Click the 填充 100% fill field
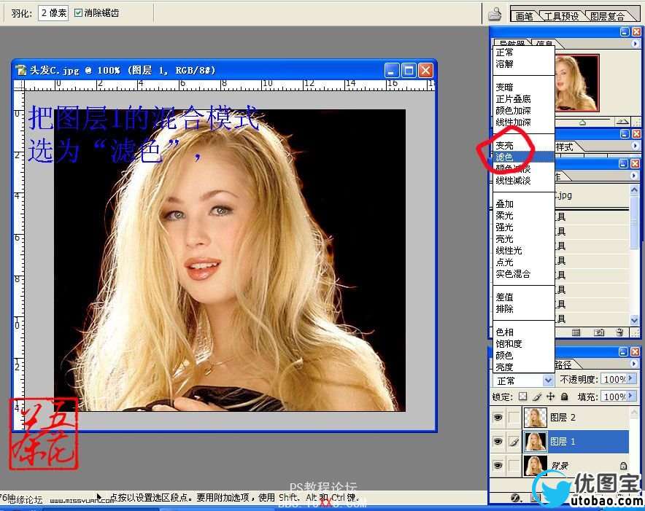 (x=614, y=397)
